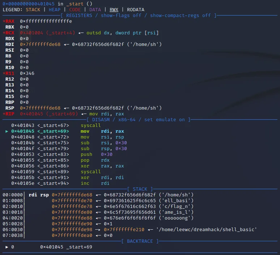Click the current instruction arrow at 0x401045
Image resolution: width=280 pixels, height=255 pixels.
point(7,131)
